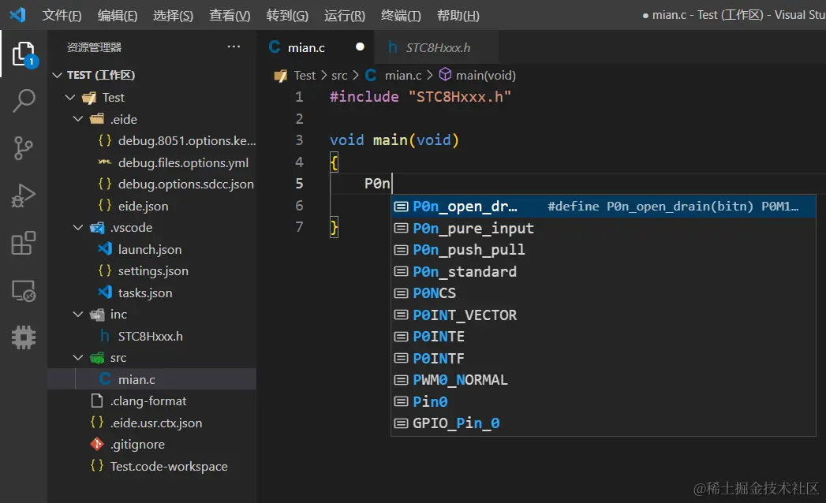Open debug.options.sdcc.json file
The width and height of the screenshot is (826, 503).
tap(151, 184)
